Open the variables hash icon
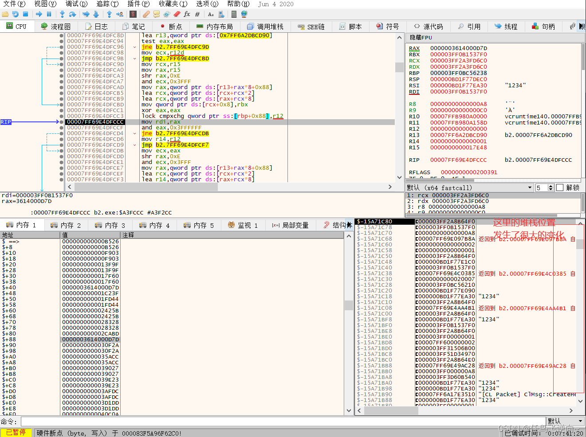This screenshot has height=437, width=586. 197,14
